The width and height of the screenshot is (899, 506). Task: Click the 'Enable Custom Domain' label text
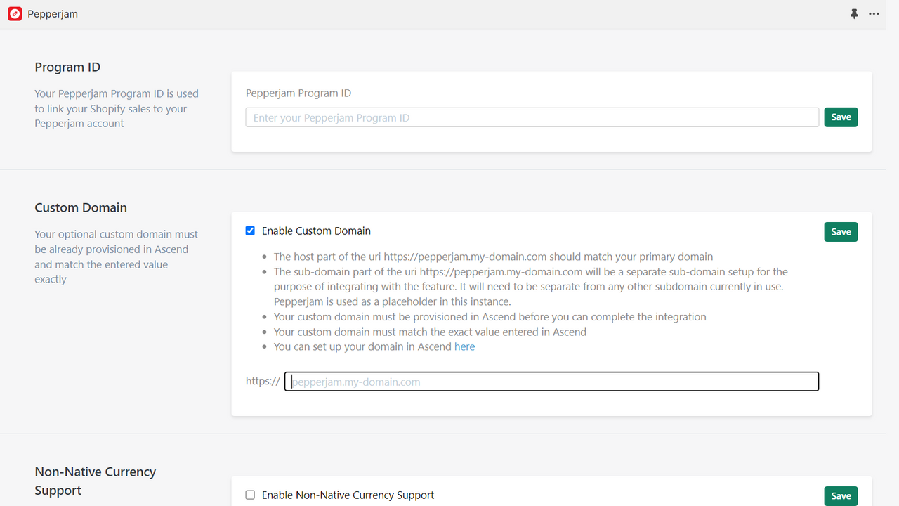[316, 231]
